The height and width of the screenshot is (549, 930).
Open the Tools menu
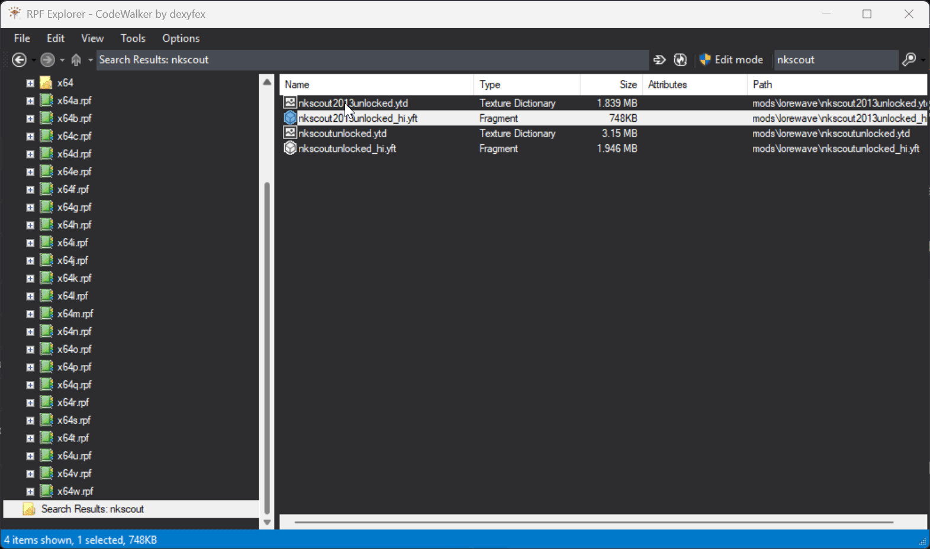coord(133,38)
